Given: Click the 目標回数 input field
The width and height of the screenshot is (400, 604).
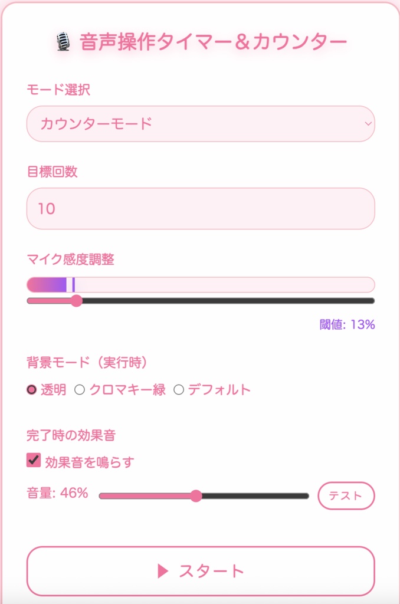Looking at the screenshot, I should [x=200, y=209].
